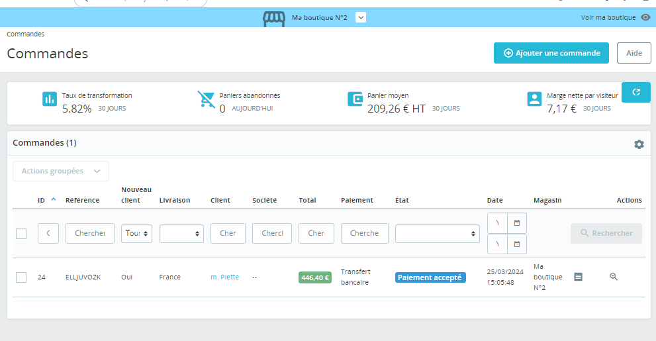656x341 pixels.
Task: Focus the Société search field
Action: 272,234
